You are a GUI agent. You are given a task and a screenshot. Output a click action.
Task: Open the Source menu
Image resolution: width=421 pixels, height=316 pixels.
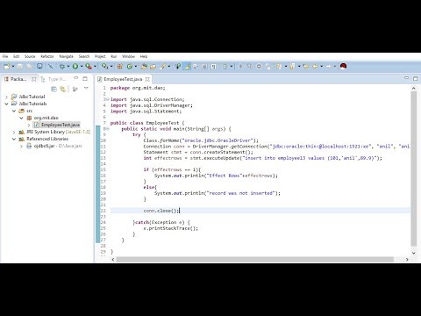click(30, 56)
